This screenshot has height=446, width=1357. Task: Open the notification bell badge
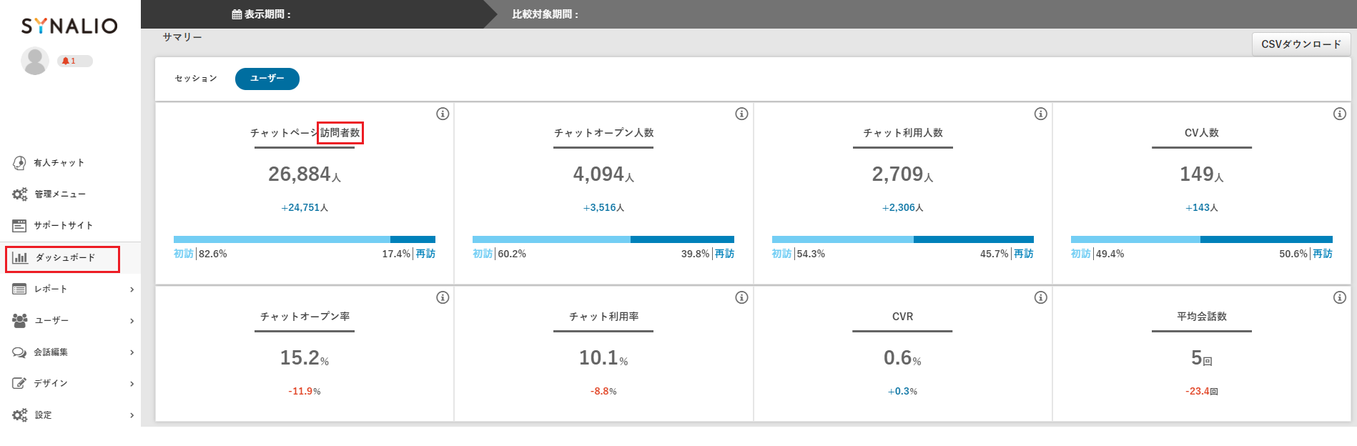tap(74, 61)
